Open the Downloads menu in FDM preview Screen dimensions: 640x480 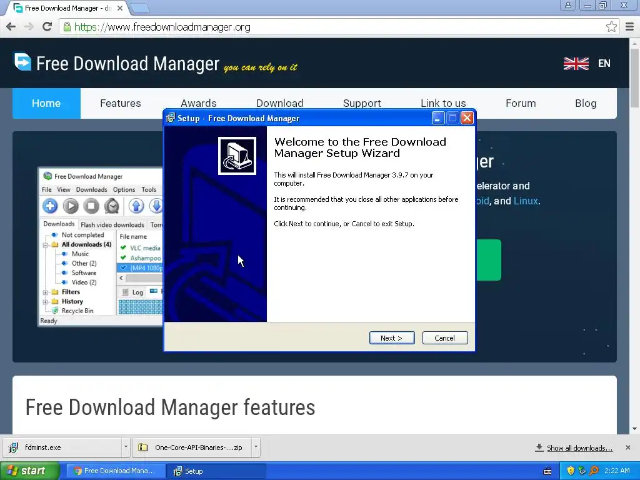91,189
